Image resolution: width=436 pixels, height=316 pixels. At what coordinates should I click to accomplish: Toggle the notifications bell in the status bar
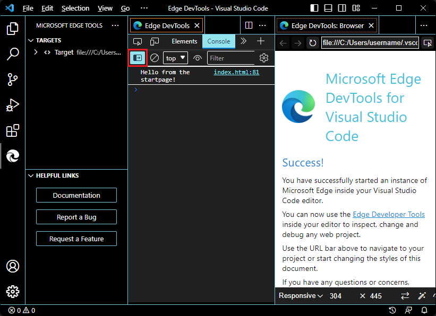coord(424,310)
